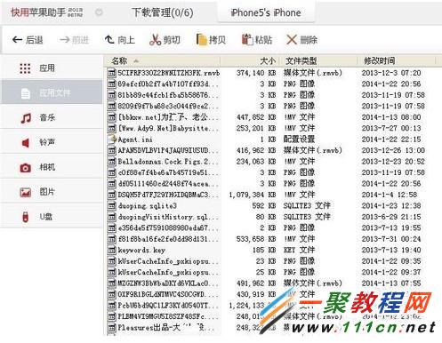Select 应用文件 in the sidebar
Viewport: 442px width, 343px height.
pos(52,92)
